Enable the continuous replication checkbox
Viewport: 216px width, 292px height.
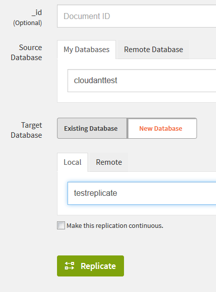coord(61,225)
